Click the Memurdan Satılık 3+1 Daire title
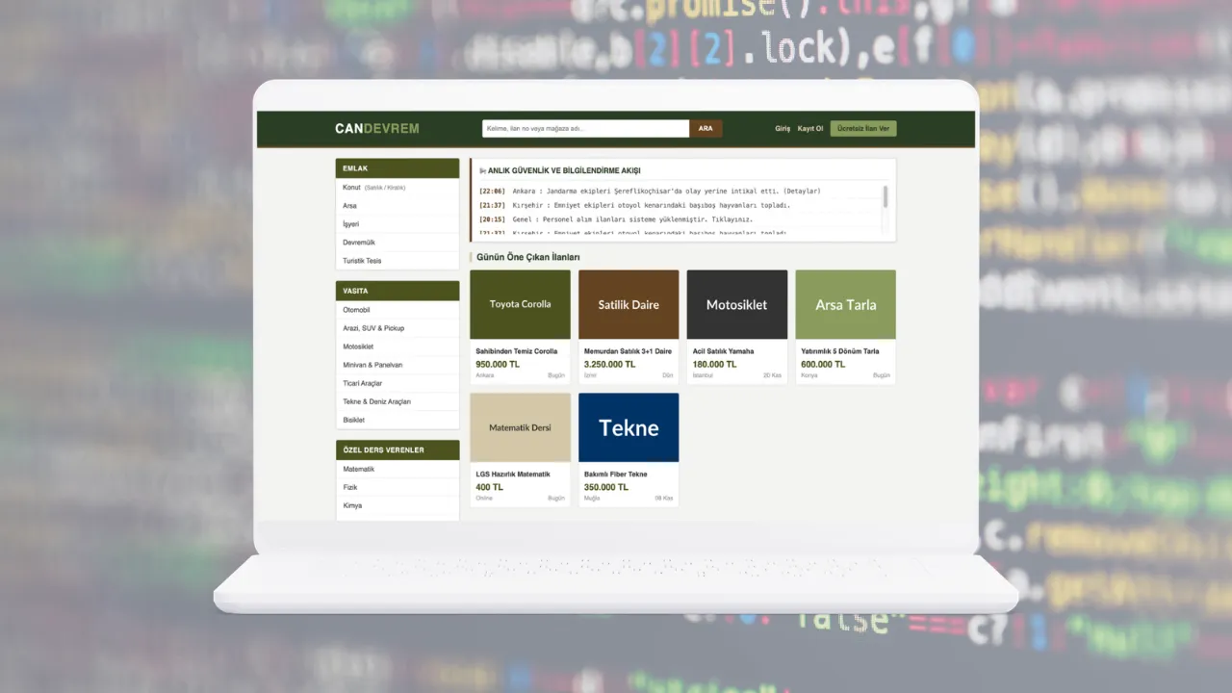1232x693 pixels. 628,351
